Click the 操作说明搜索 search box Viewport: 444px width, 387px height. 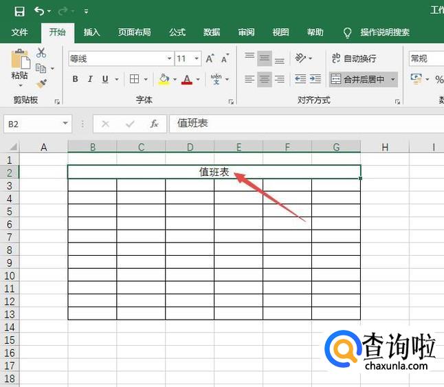[385, 32]
